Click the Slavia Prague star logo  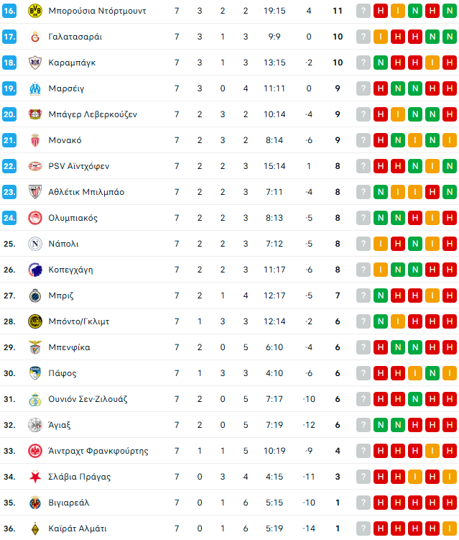click(34, 477)
